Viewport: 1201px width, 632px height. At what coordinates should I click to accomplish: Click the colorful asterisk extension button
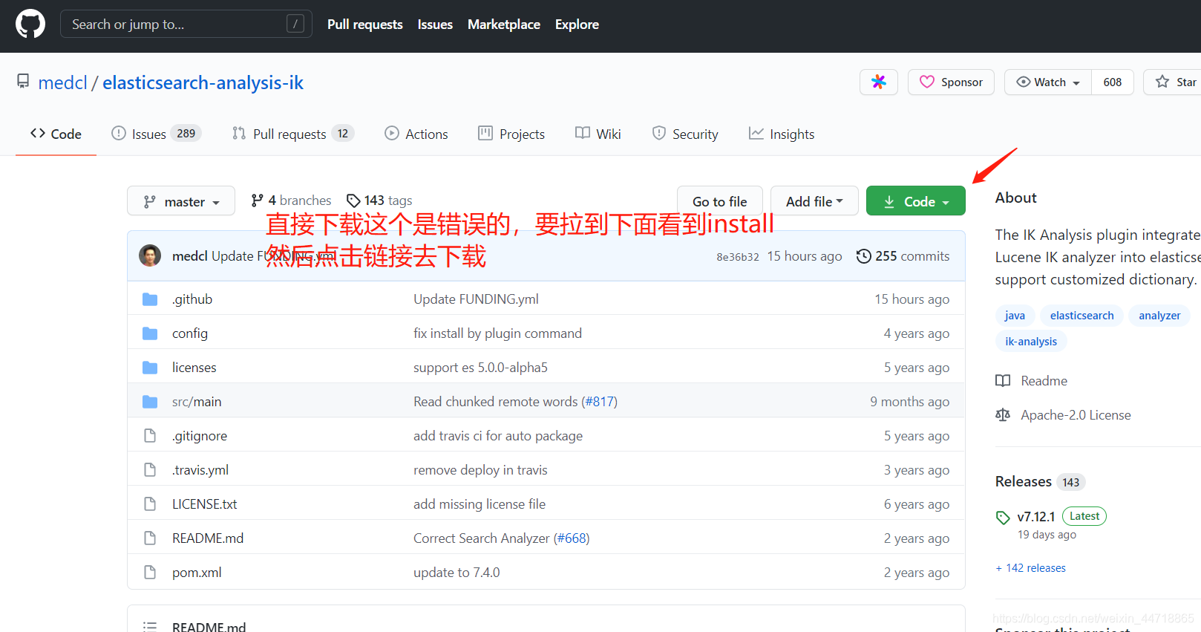pos(879,82)
